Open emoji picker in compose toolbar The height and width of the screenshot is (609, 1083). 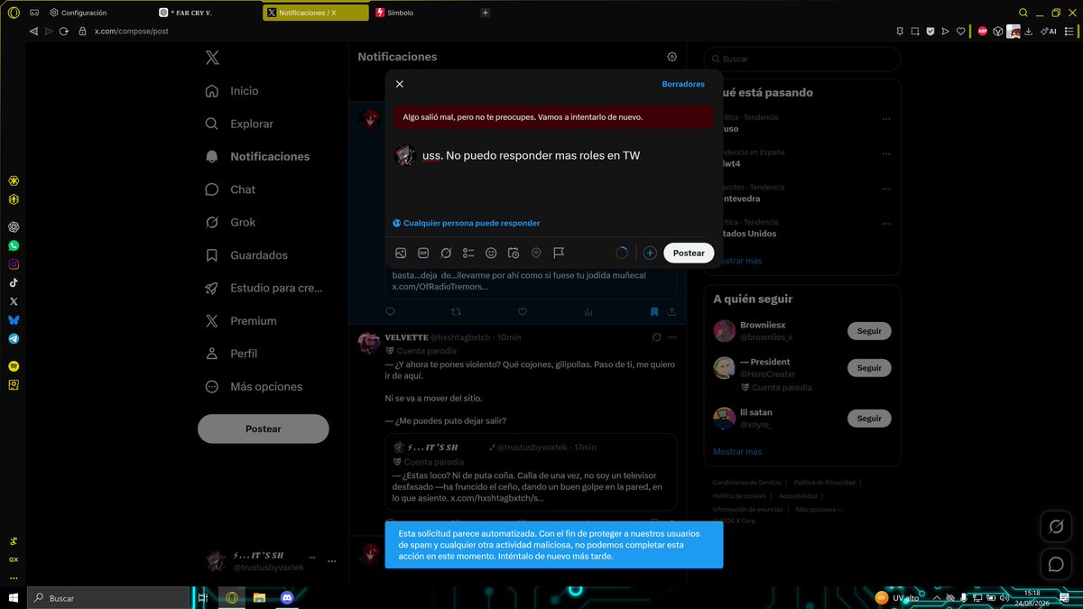491,253
